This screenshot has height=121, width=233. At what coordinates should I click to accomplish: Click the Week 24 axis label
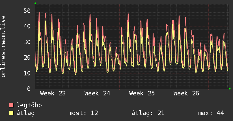point(97,93)
